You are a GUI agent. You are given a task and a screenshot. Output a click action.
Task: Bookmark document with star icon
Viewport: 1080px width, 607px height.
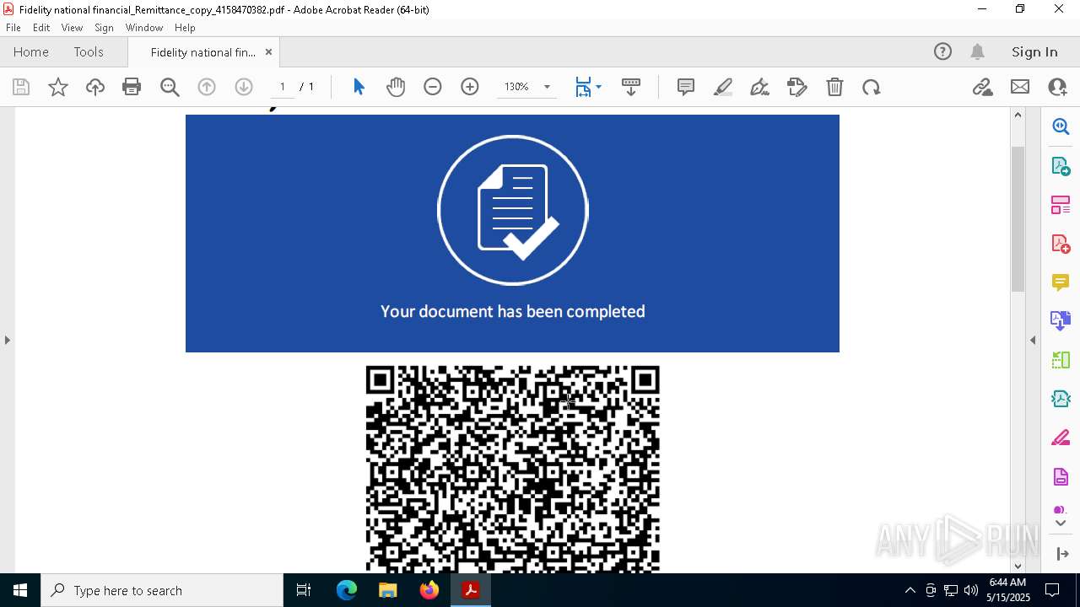[x=58, y=87]
